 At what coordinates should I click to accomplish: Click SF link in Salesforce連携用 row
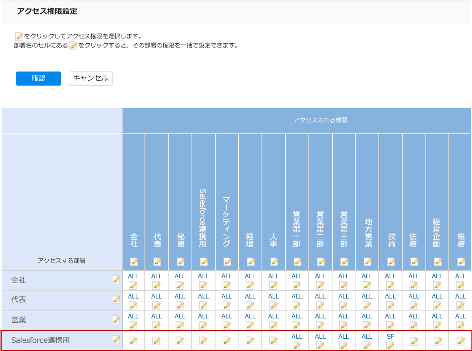[390, 337]
